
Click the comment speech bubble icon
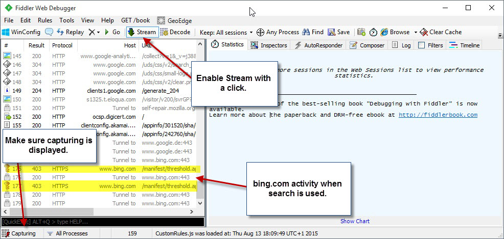pos(49,32)
